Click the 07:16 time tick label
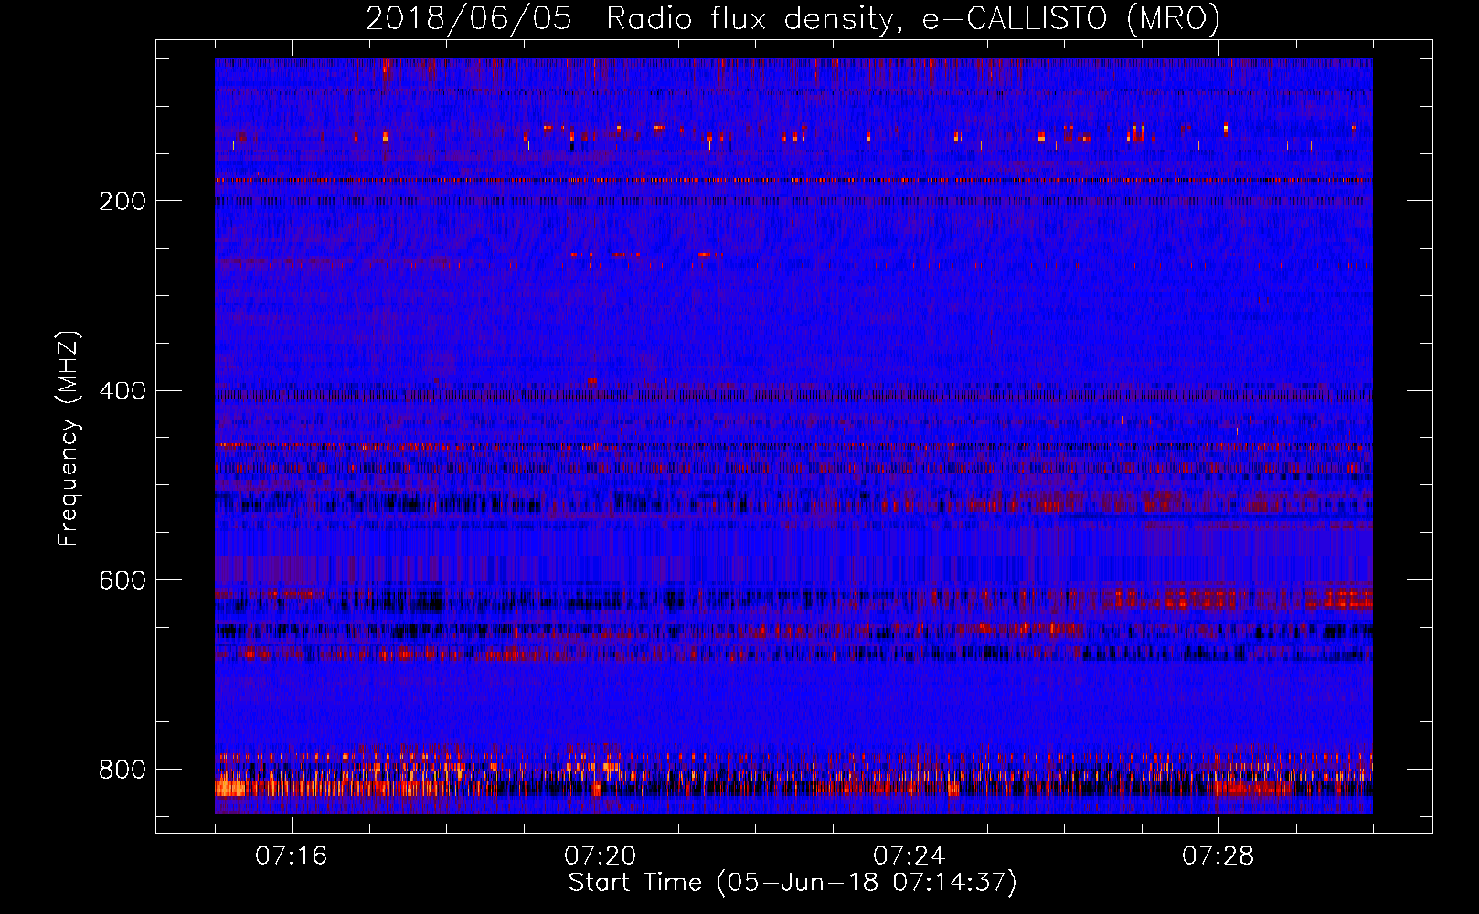Viewport: 1479px width, 914px height. point(291,856)
